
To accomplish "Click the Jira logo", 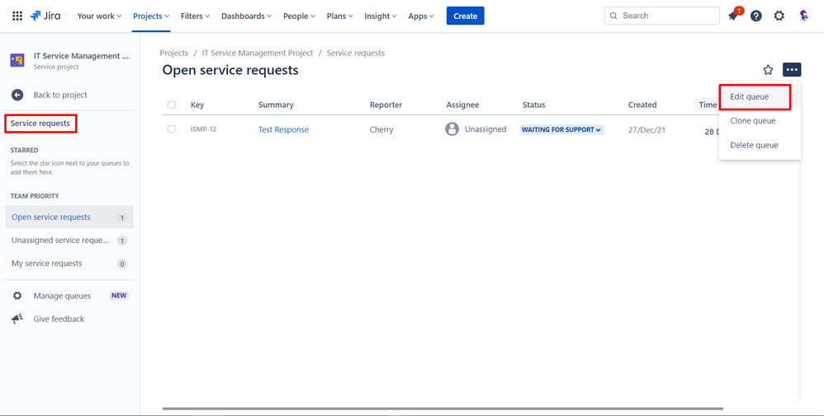I will coord(45,16).
